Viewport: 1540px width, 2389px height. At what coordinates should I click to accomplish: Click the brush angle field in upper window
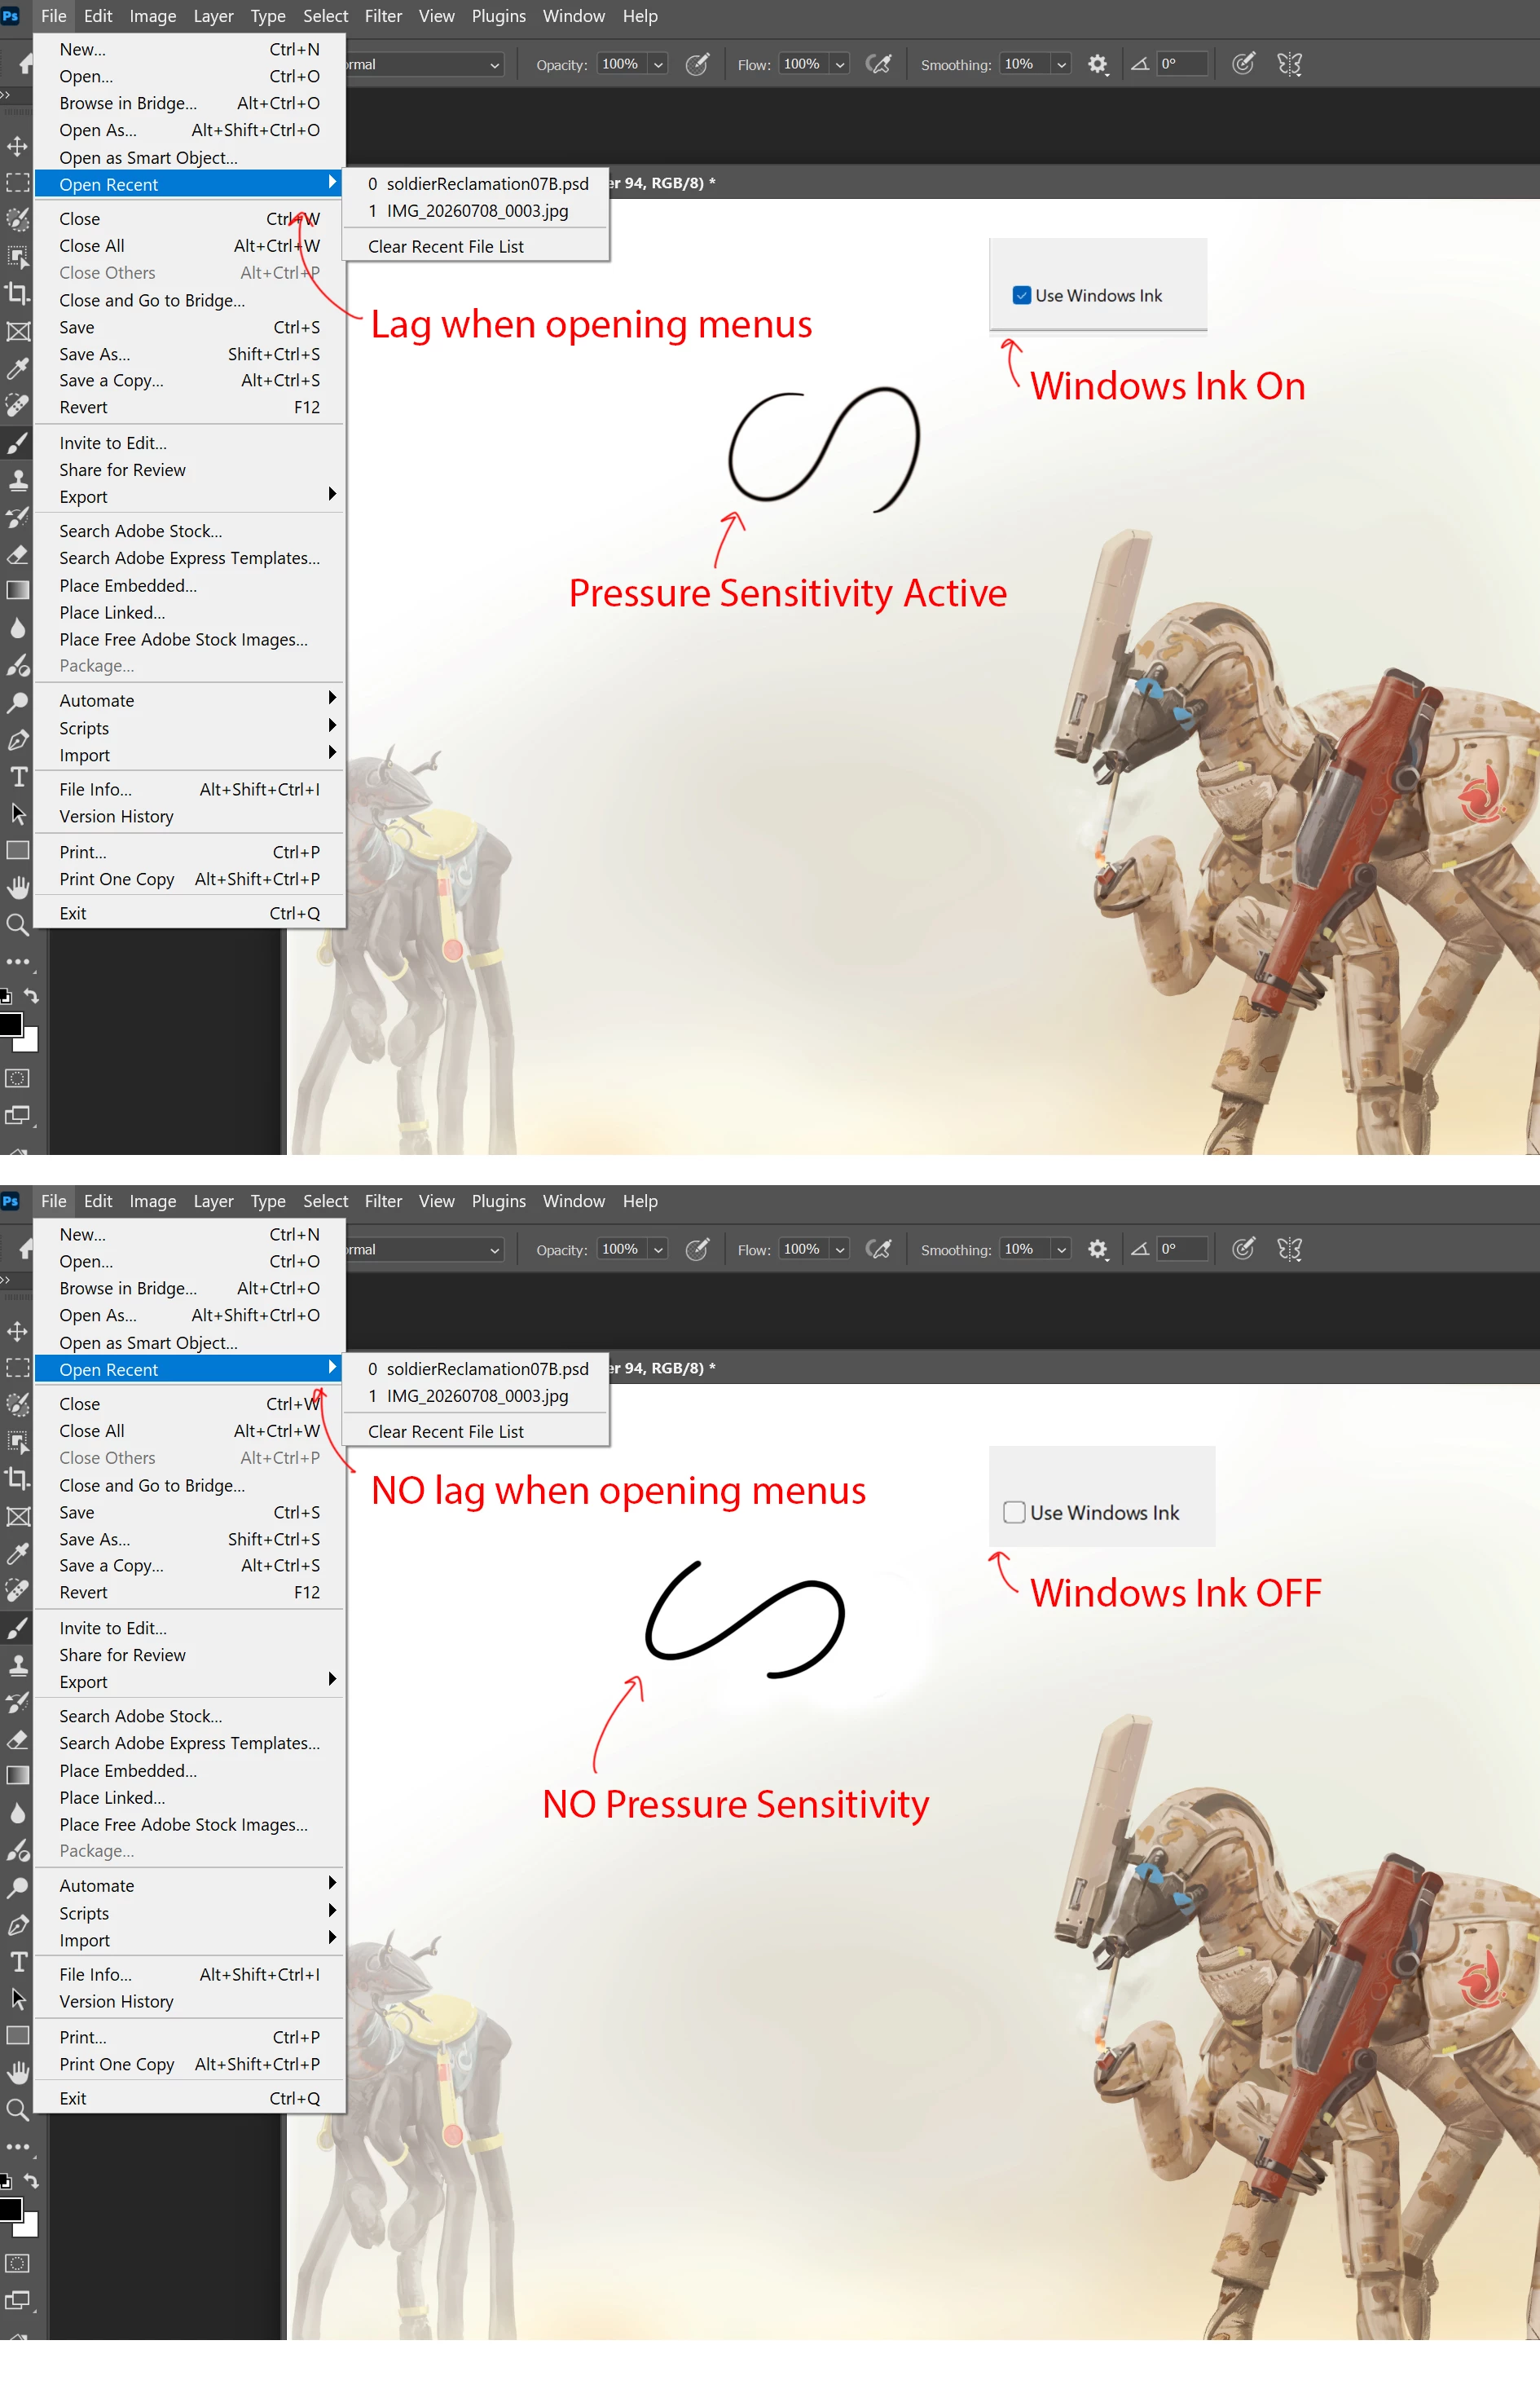coord(1181,64)
